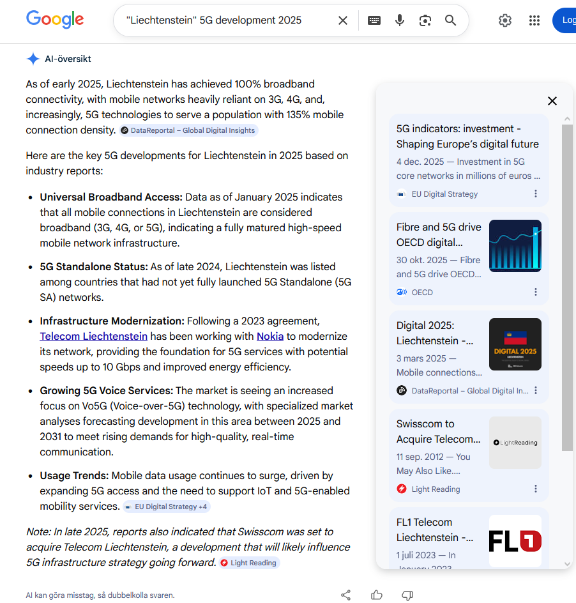Screen dimensions: 576x603
Task: Open options for EU Digital Strategy card
Action: 536,194
